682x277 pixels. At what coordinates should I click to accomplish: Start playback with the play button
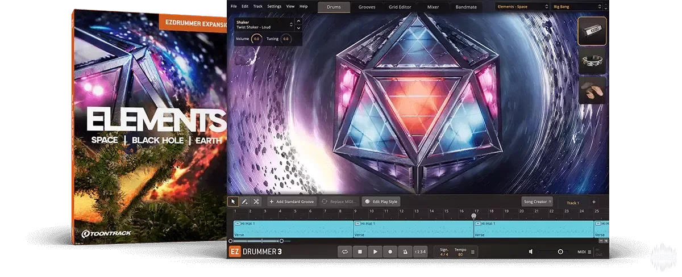point(375,251)
